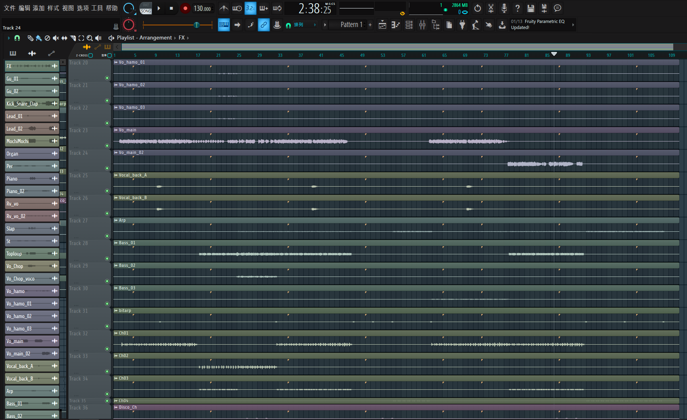Open the touch controller hand icon
Image resolution: width=687 pixels, height=420 pixels.
click(x=489, y=25)
